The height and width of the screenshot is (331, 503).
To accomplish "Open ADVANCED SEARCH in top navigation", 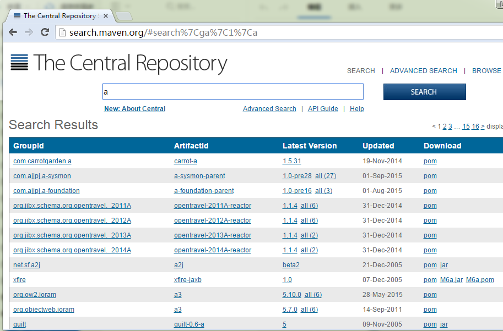I will pos(423,71).
